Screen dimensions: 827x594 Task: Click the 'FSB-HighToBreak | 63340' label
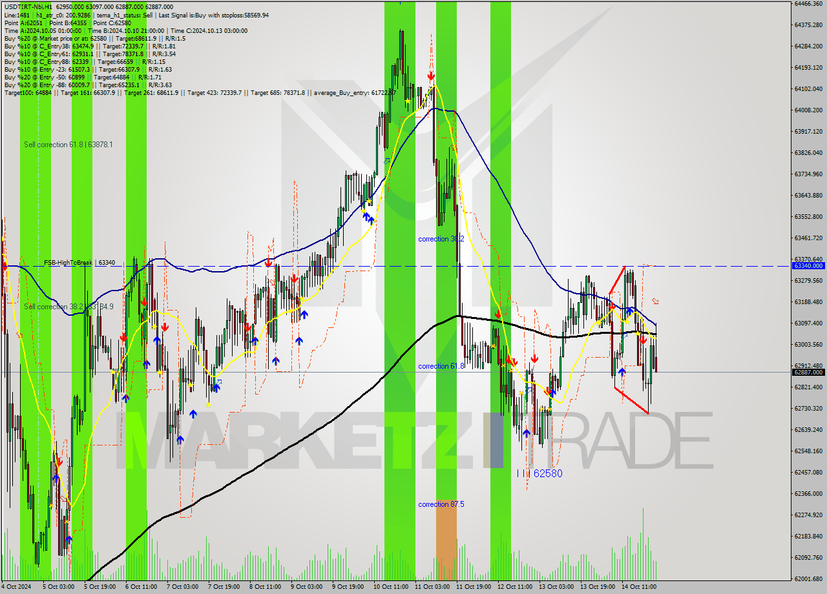pyautogui.click(x=79, y=263)
